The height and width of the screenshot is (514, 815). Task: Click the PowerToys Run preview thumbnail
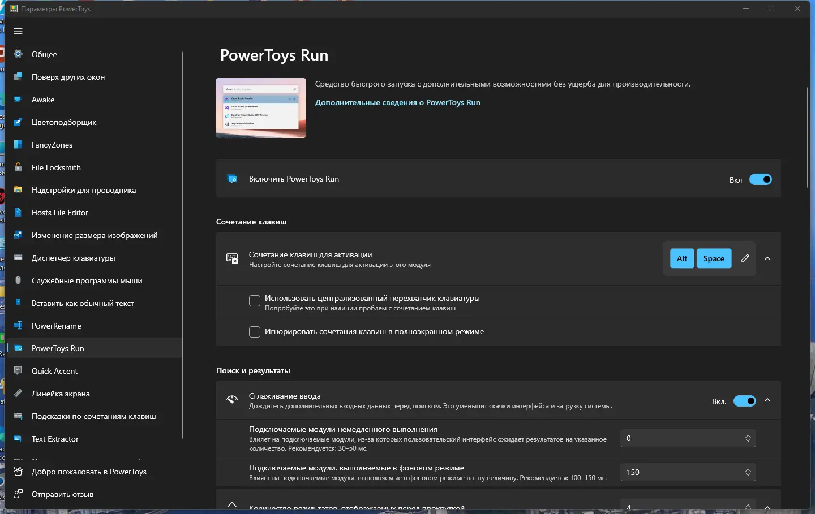261,108
